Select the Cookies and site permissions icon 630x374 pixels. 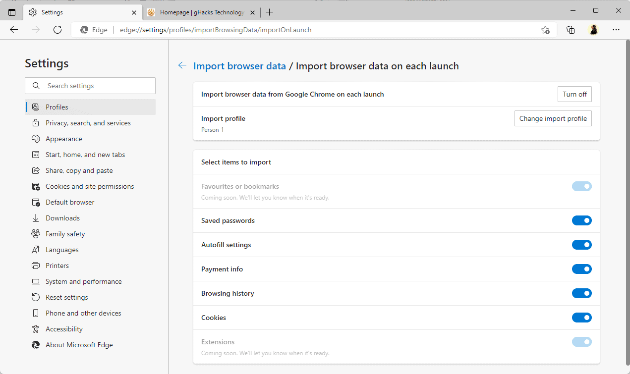coord(35,186)
